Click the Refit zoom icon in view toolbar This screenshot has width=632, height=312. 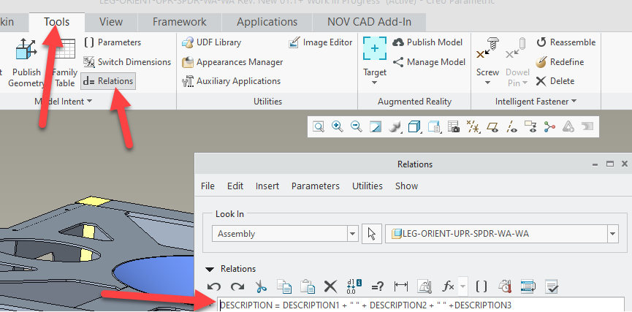pos(319,126)
